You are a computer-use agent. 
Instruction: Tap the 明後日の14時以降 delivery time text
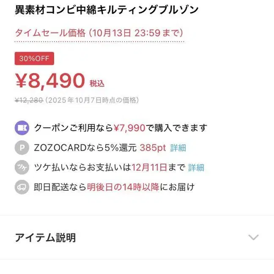point(123,187)
